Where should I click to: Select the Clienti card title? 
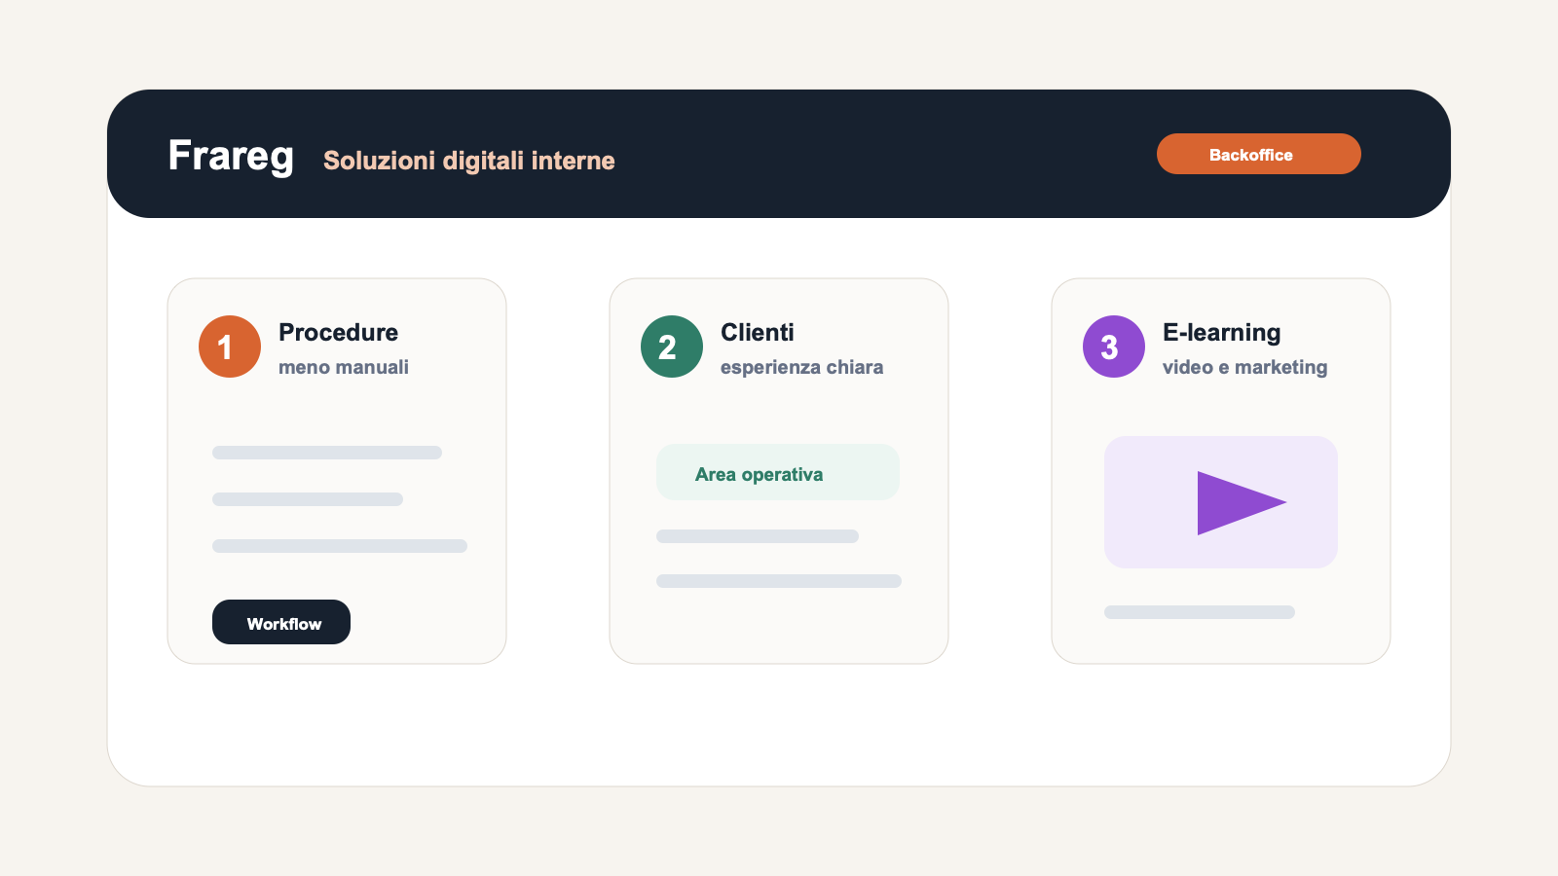[x=758, y=332]
